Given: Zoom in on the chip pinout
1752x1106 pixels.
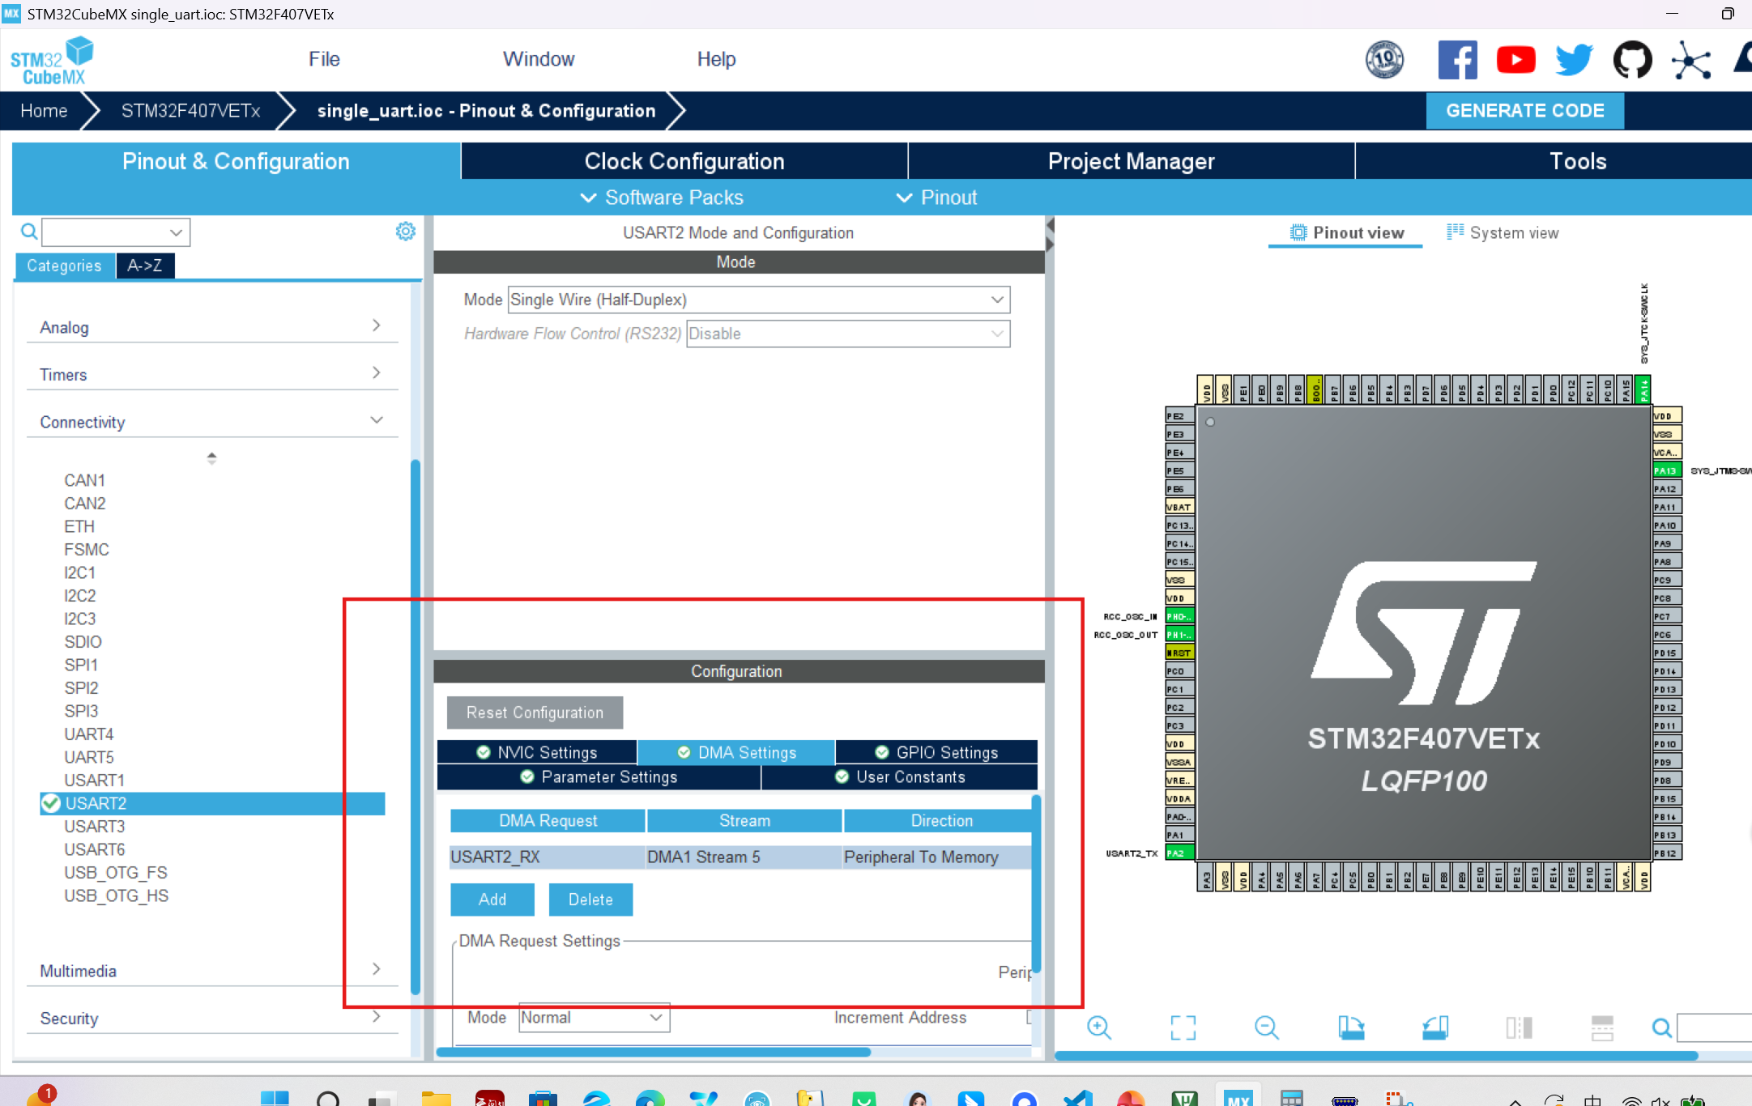Looking at the screenshot, I should click(1099, 1027).
